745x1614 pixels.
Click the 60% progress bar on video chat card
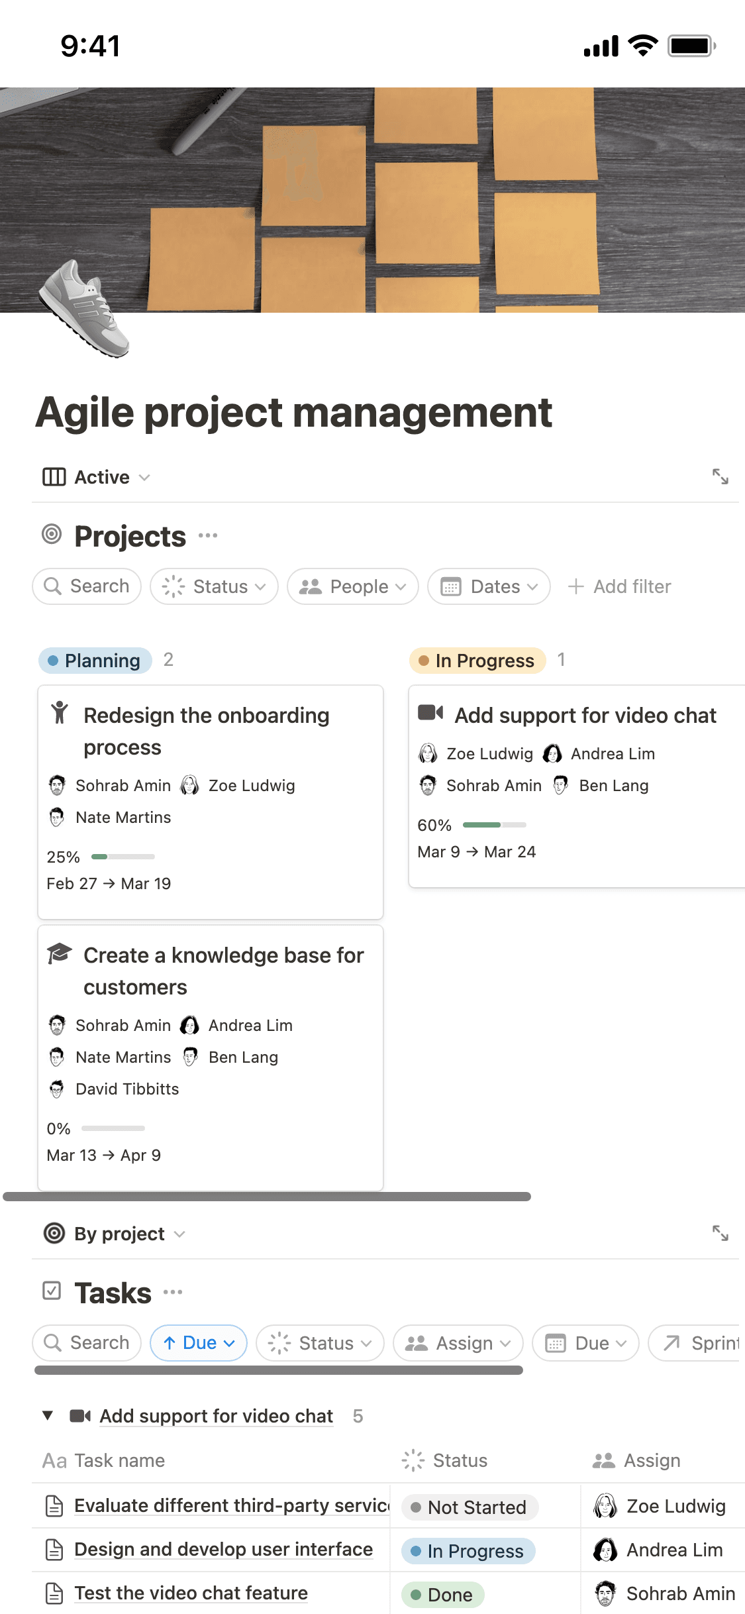[494, 825]
